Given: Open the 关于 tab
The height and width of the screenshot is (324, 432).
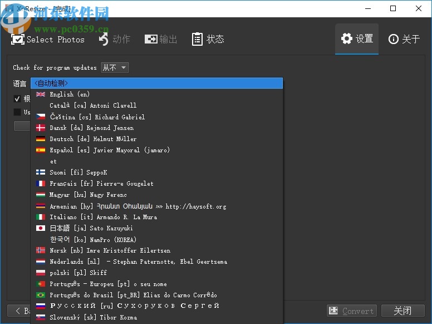Looking at the screenshot, I should click(404, 39).
